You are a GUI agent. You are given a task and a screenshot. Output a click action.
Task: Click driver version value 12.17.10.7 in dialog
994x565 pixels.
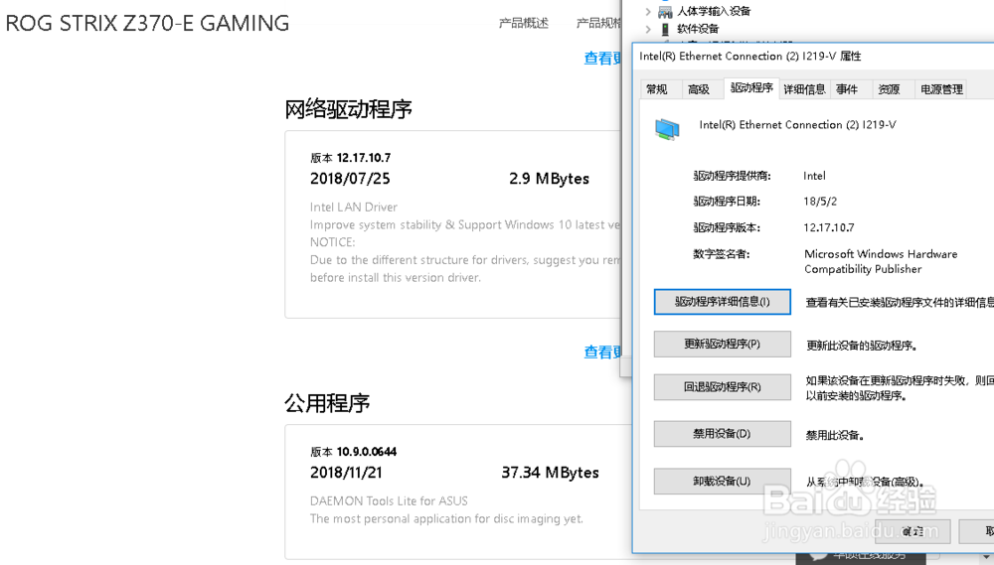(829, 227)
